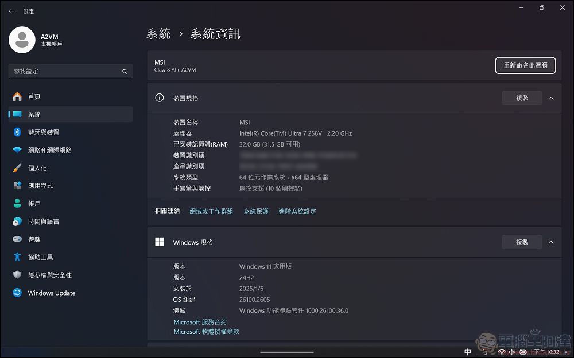Open 網路和網際網路 settings
Image resolution: width=574 pixels, height=358 pixels.
(71, 150)
